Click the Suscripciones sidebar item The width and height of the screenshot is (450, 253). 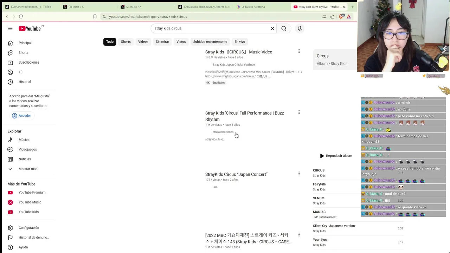coord(29,62)
